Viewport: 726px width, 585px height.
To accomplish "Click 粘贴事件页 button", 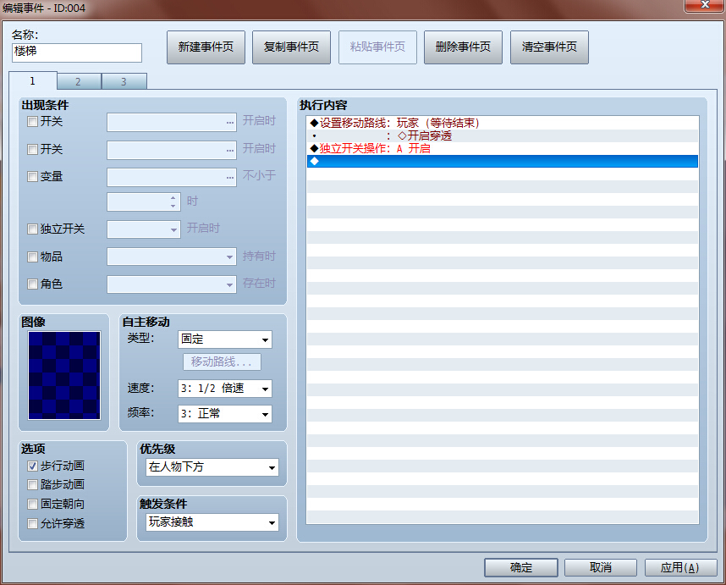I will pyautogui.click(x=377, y=47).
